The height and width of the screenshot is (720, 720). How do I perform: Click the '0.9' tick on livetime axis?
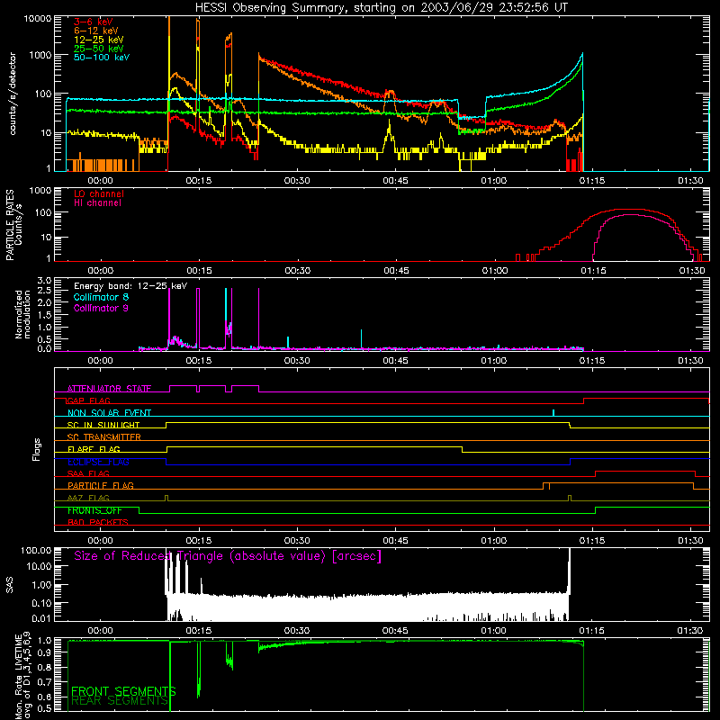tap(44, 652)
